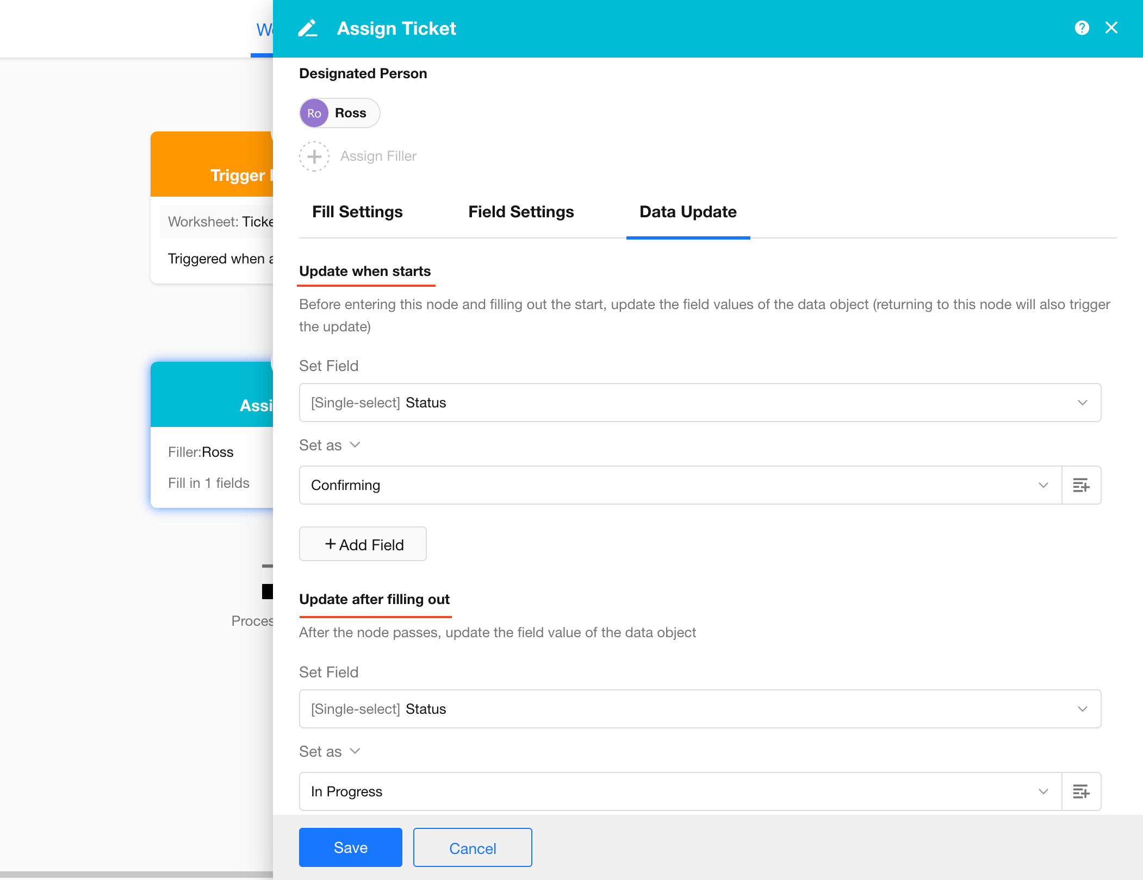Click the Cancel button

(x=472, y=848)
